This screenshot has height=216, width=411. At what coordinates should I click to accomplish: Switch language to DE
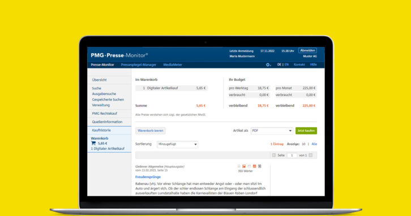(279, 64)
